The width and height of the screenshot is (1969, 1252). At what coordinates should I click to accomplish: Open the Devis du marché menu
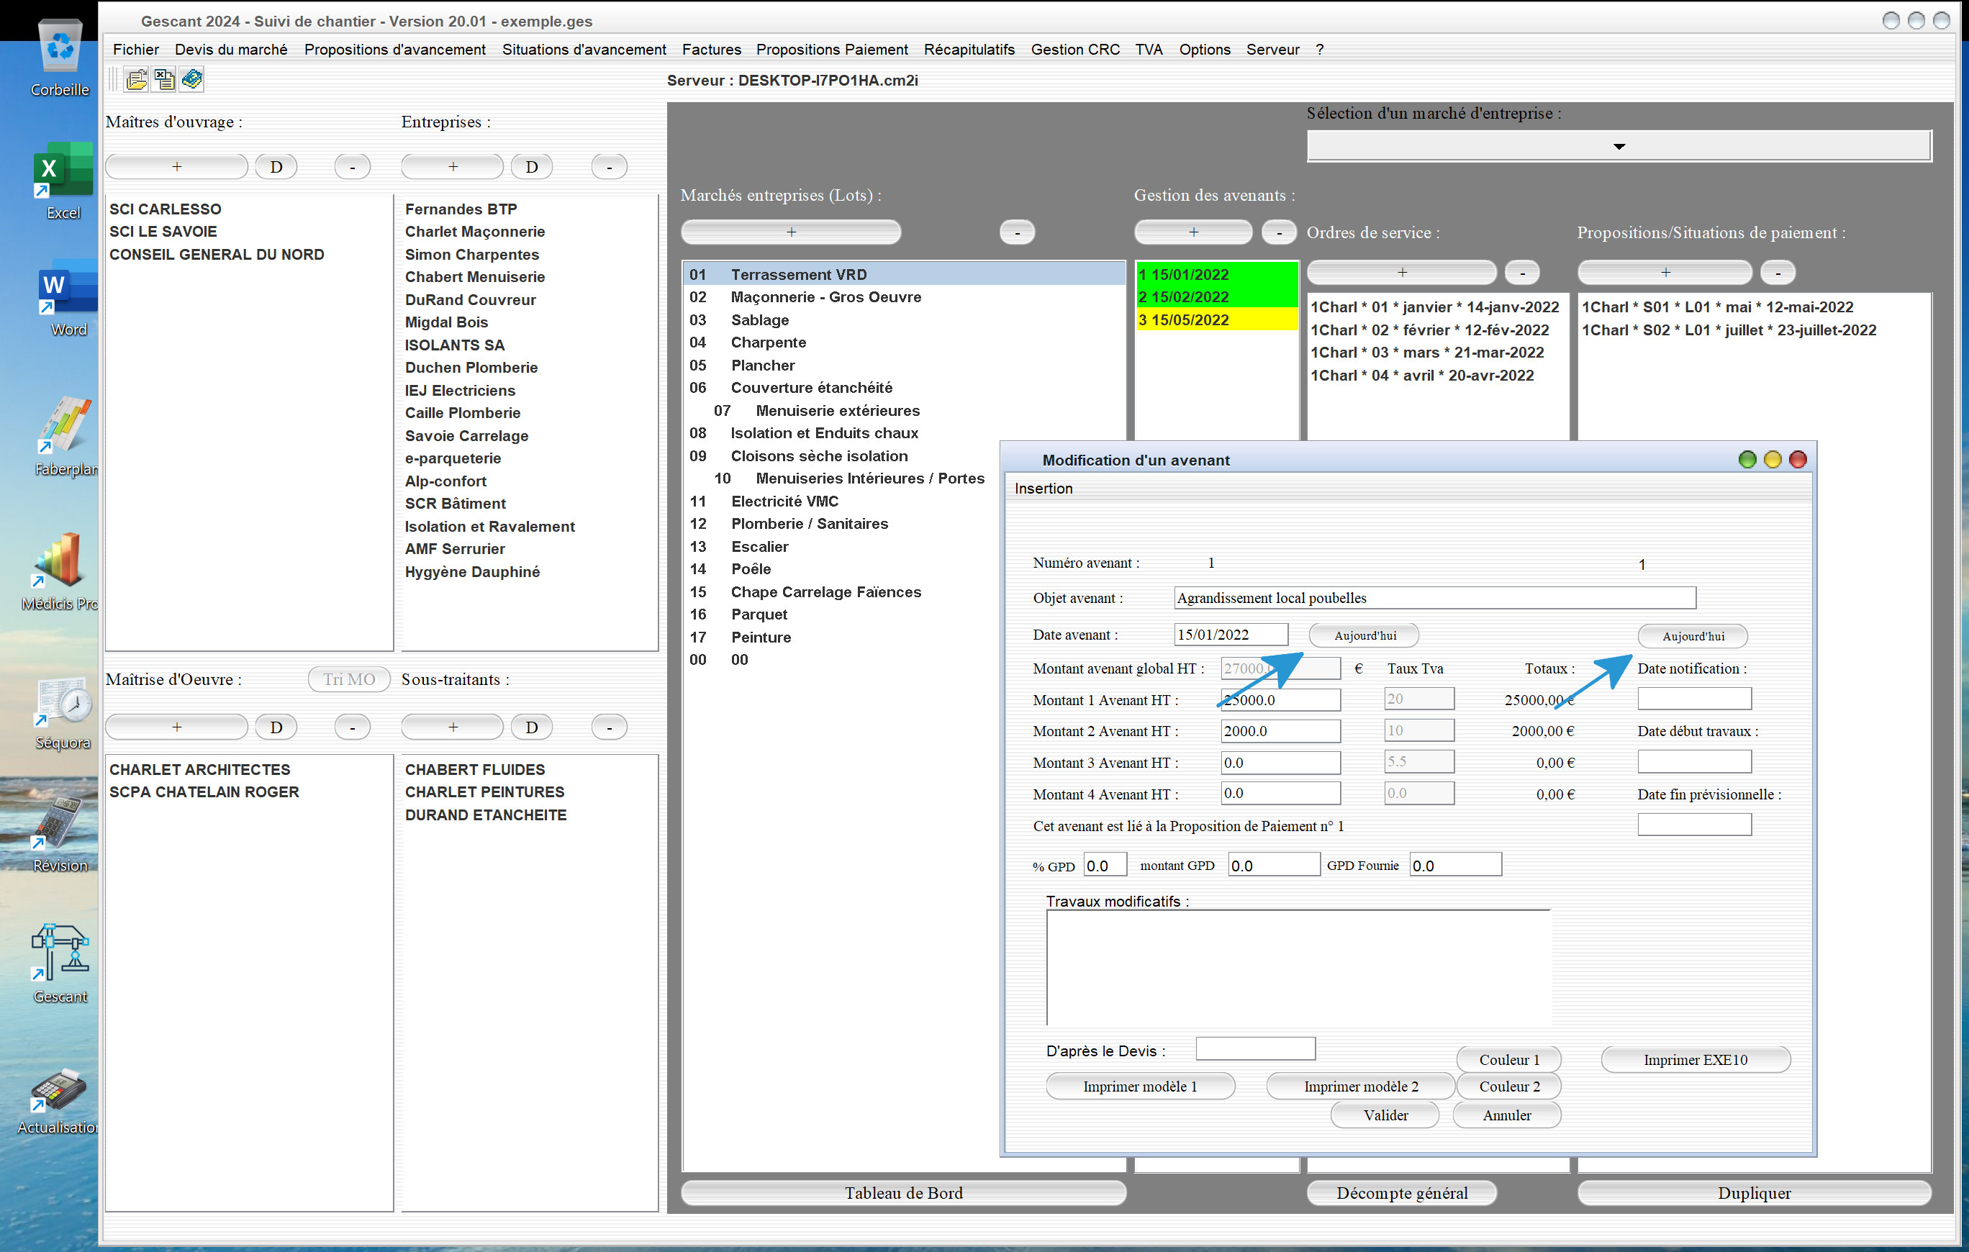(x=232, y=49)
